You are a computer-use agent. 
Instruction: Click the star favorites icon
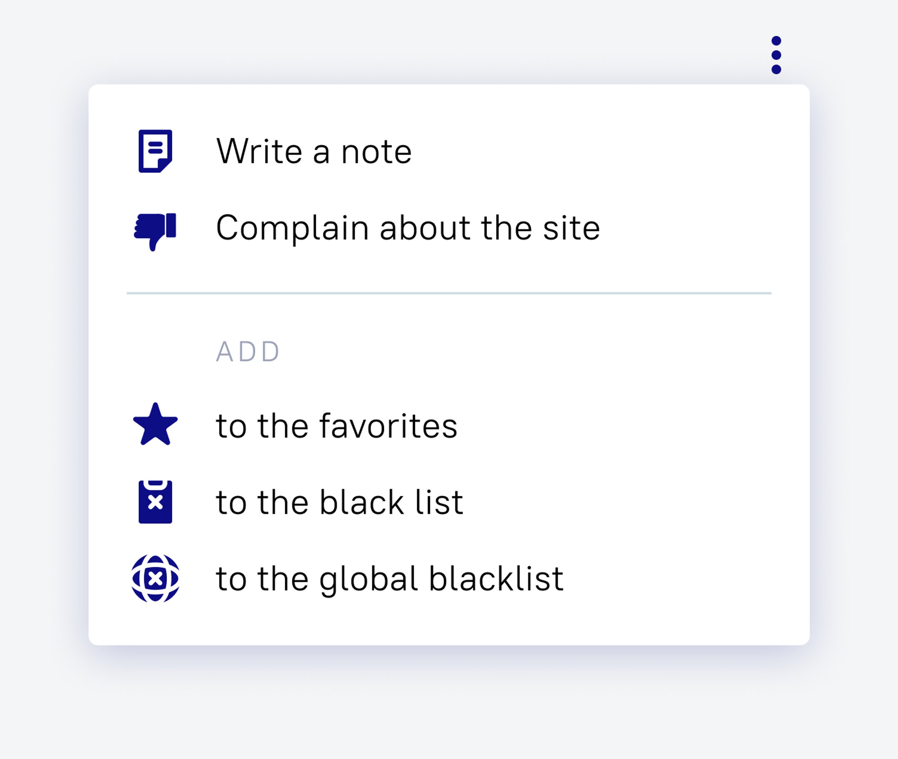click(155, 424)
